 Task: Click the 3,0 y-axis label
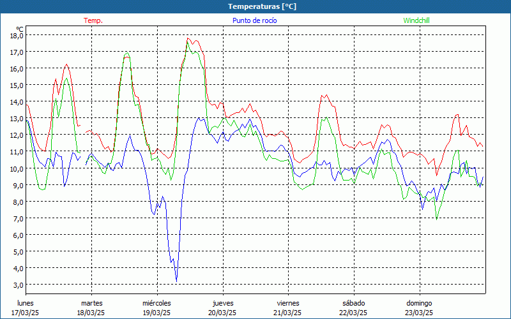[17, 285]
